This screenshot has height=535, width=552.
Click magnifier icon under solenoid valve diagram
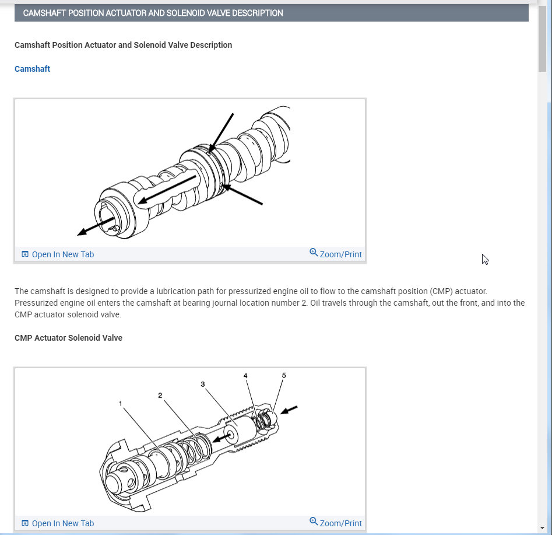(314, 521)
